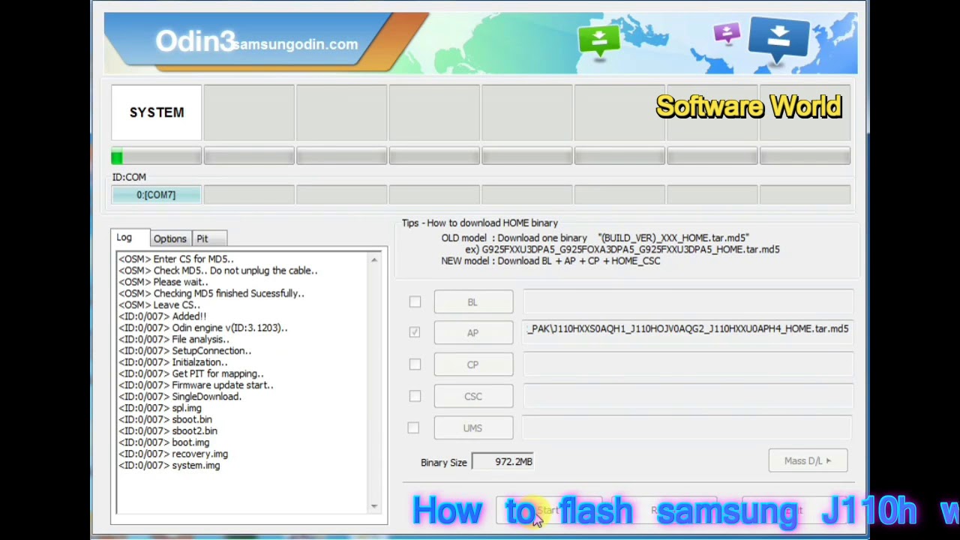The height and width of the screenshot is (540, 960).
Task: Select the 'Initialzation..' log line
Action: 173,362
